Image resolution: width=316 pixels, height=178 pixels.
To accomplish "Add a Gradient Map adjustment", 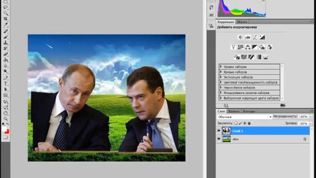I will coord(259,57).
